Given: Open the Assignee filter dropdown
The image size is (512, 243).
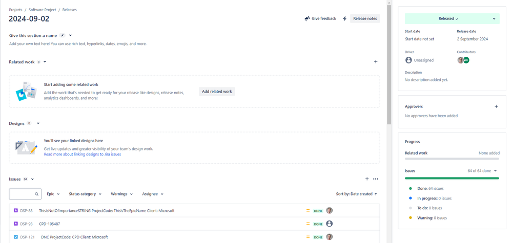Looking at the screenshot, I should click(x=153, y=194).
